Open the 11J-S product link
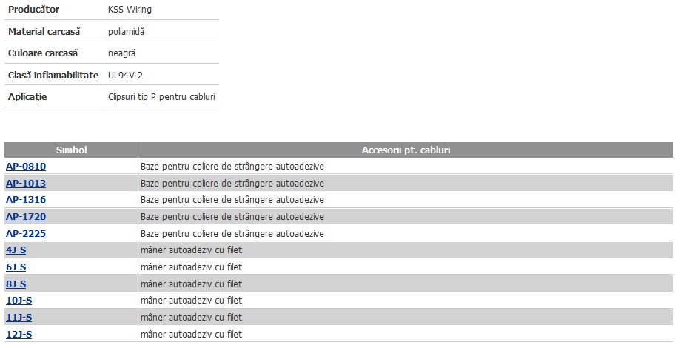Image resolution: width=681 pixels, height=348 pixels. [x=19, y=318]
